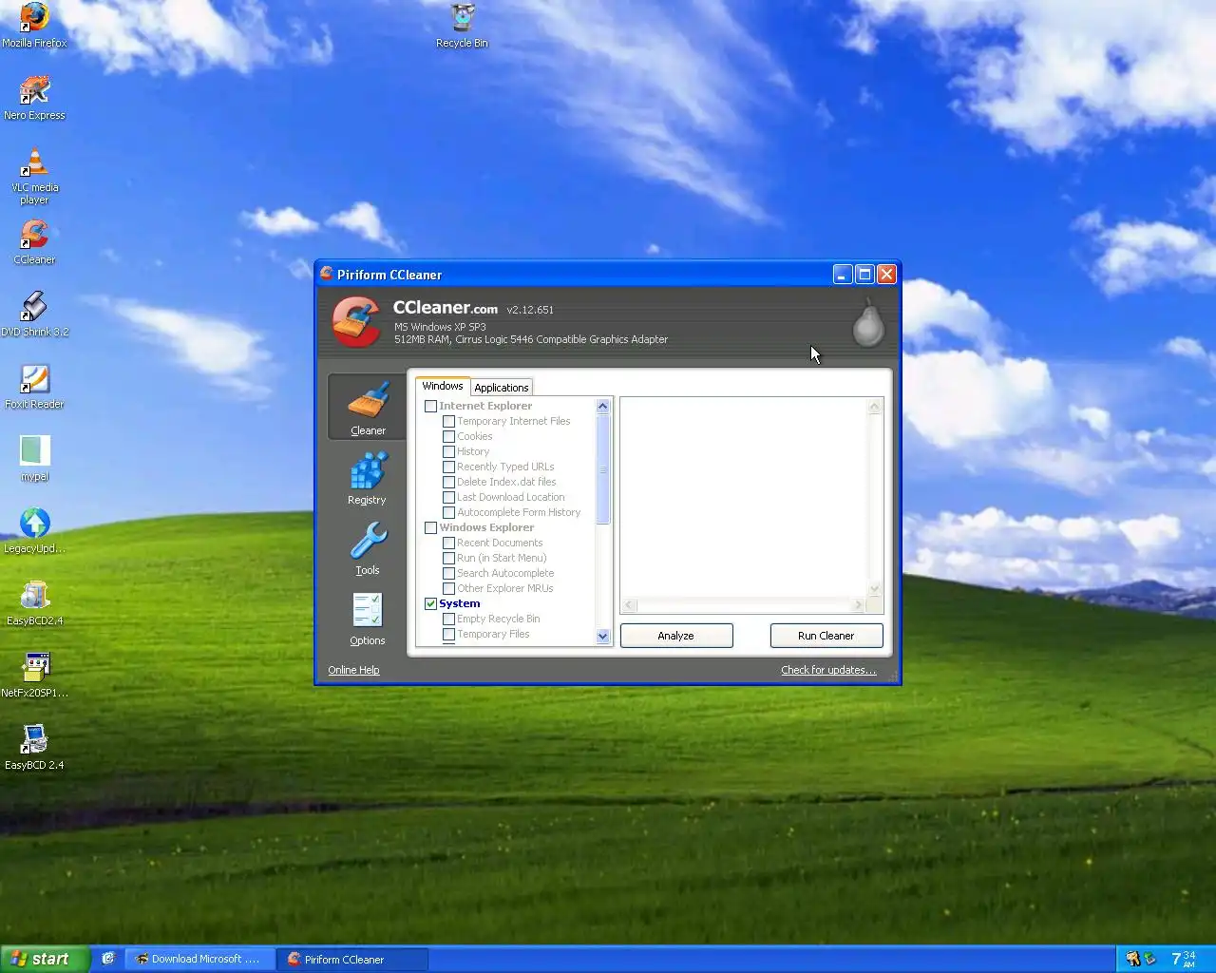Viewport: 1216px width, 973px height.
Task: Enable Search Autocomplete checkbox
Action: (448, 573)
